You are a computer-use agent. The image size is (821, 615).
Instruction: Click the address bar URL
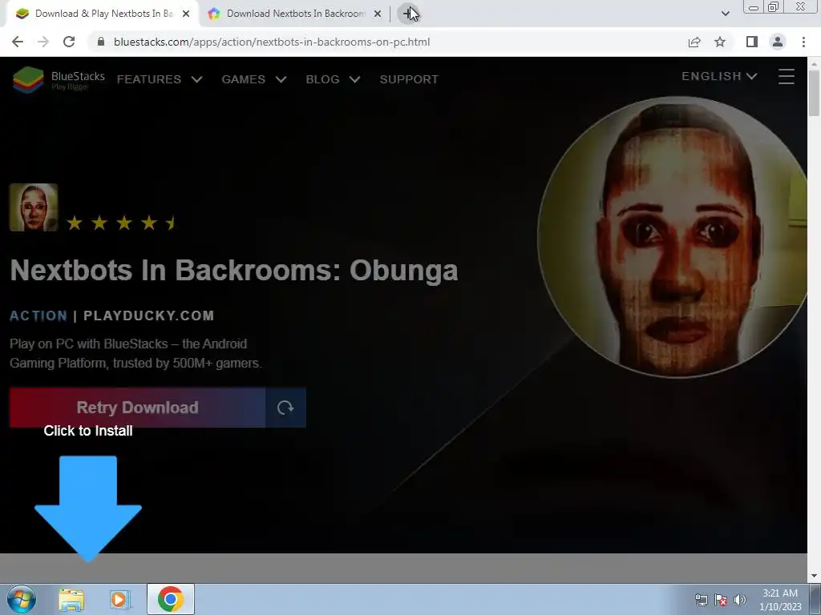tap(272, 42)
